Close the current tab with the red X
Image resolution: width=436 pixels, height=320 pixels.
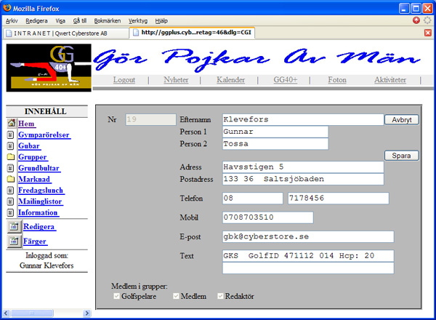428,33
